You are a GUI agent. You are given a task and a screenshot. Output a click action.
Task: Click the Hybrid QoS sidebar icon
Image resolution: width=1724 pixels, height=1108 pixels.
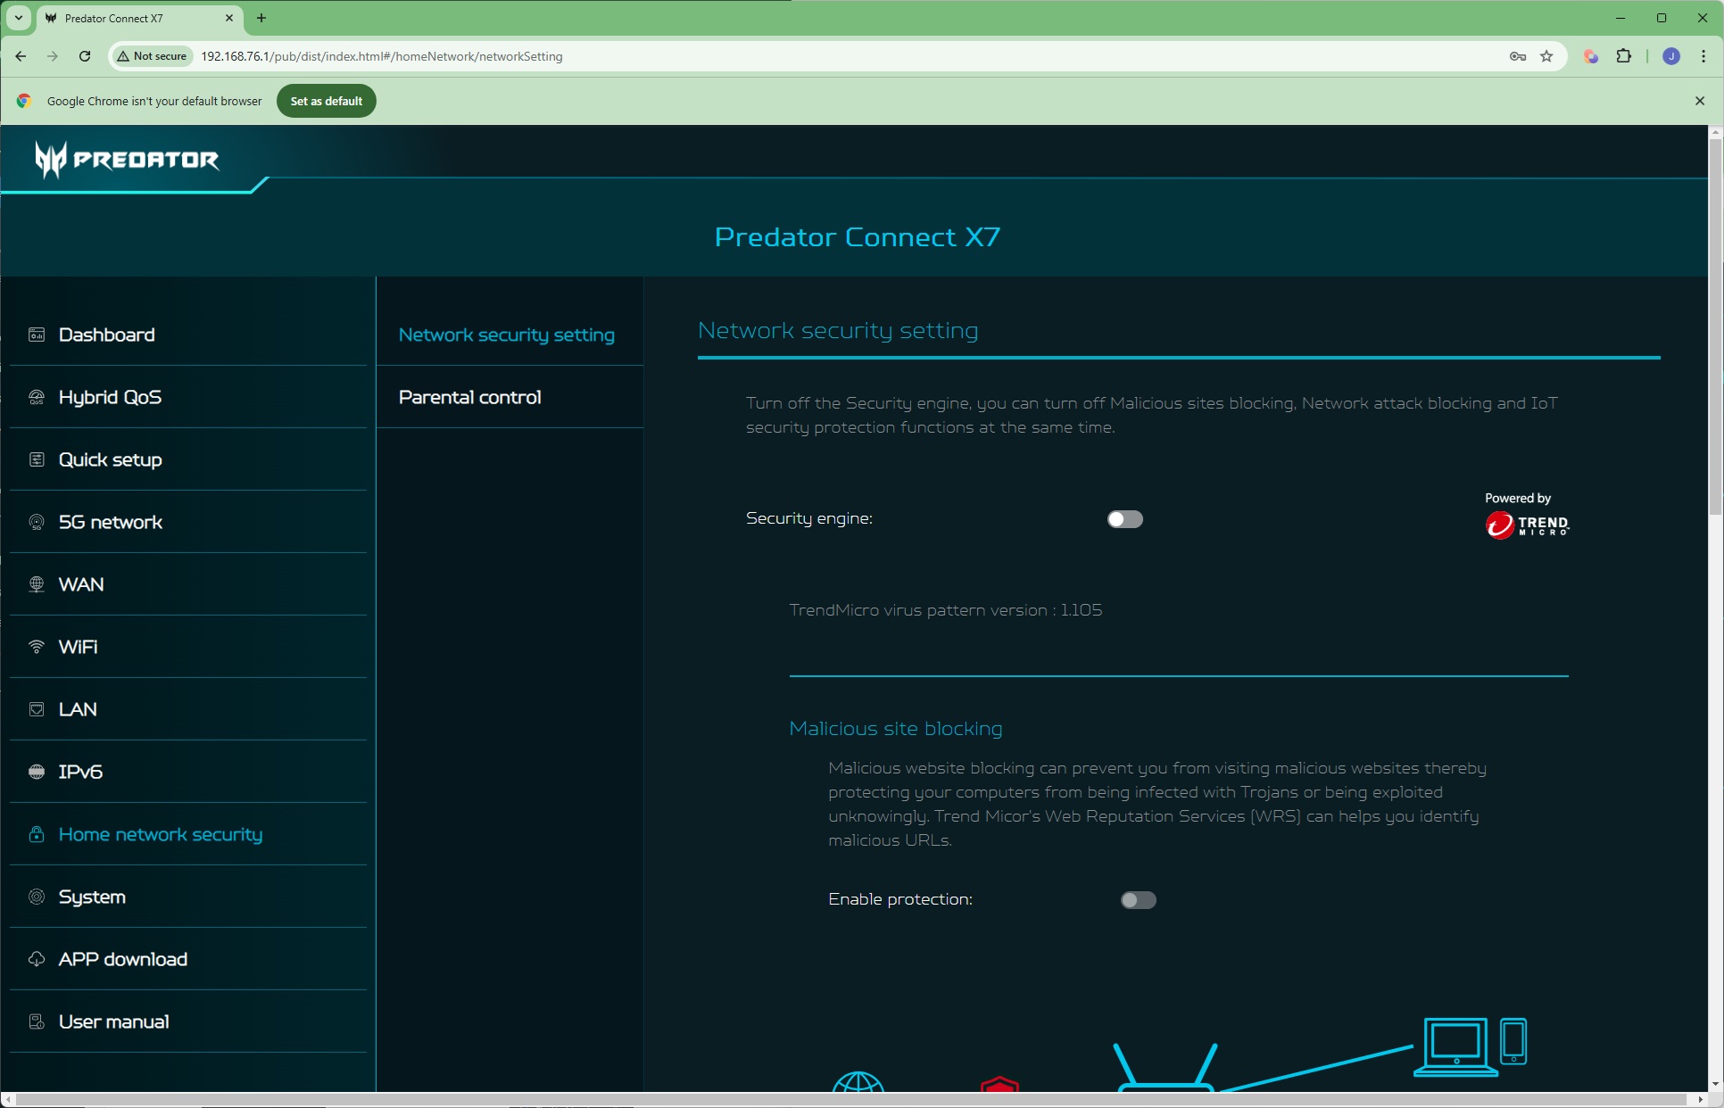point(37,397)
